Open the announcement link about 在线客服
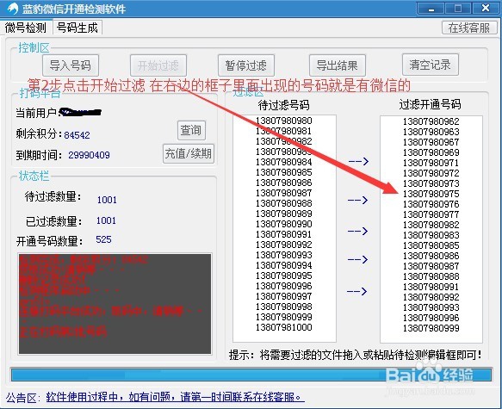502x409 pixels. [175, 397]
